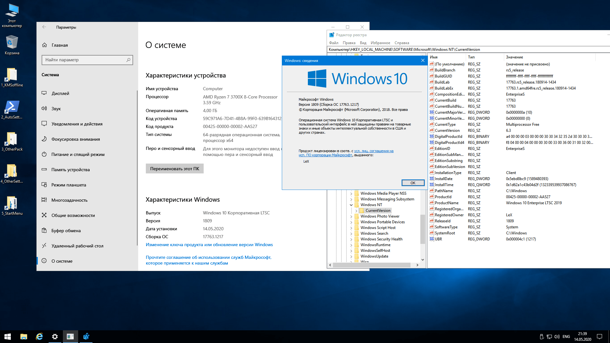The image size is (610, 343).
Task: Click OK in Windows: сведения dialog
Action: coord(413,183)
